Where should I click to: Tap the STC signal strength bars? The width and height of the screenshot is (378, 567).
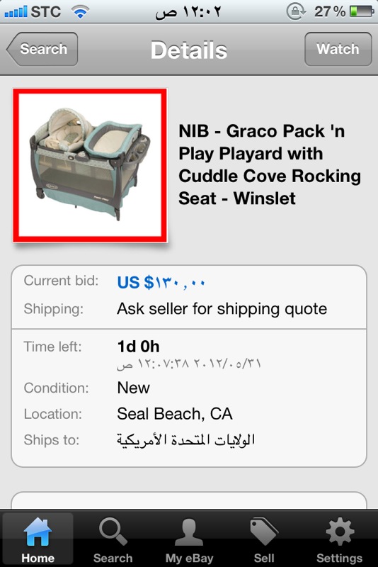(16, 11)
